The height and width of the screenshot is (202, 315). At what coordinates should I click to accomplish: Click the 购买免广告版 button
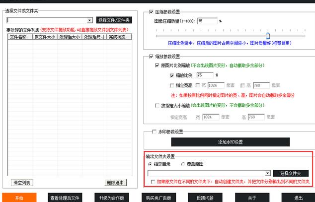pyautogui.click(x=158, y=198)
